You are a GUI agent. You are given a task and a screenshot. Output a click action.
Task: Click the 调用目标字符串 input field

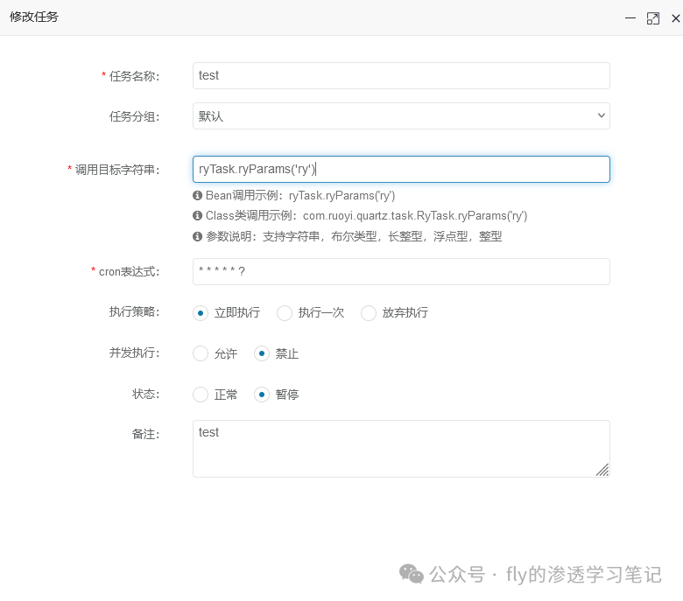[401, 170]
